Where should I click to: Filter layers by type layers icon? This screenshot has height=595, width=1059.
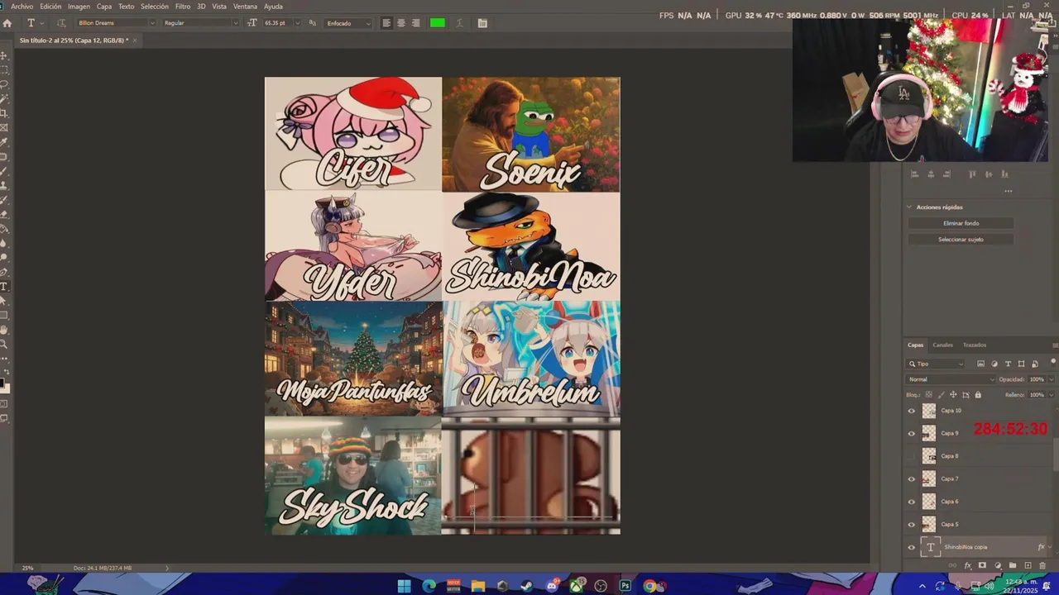pos(1008,364)
